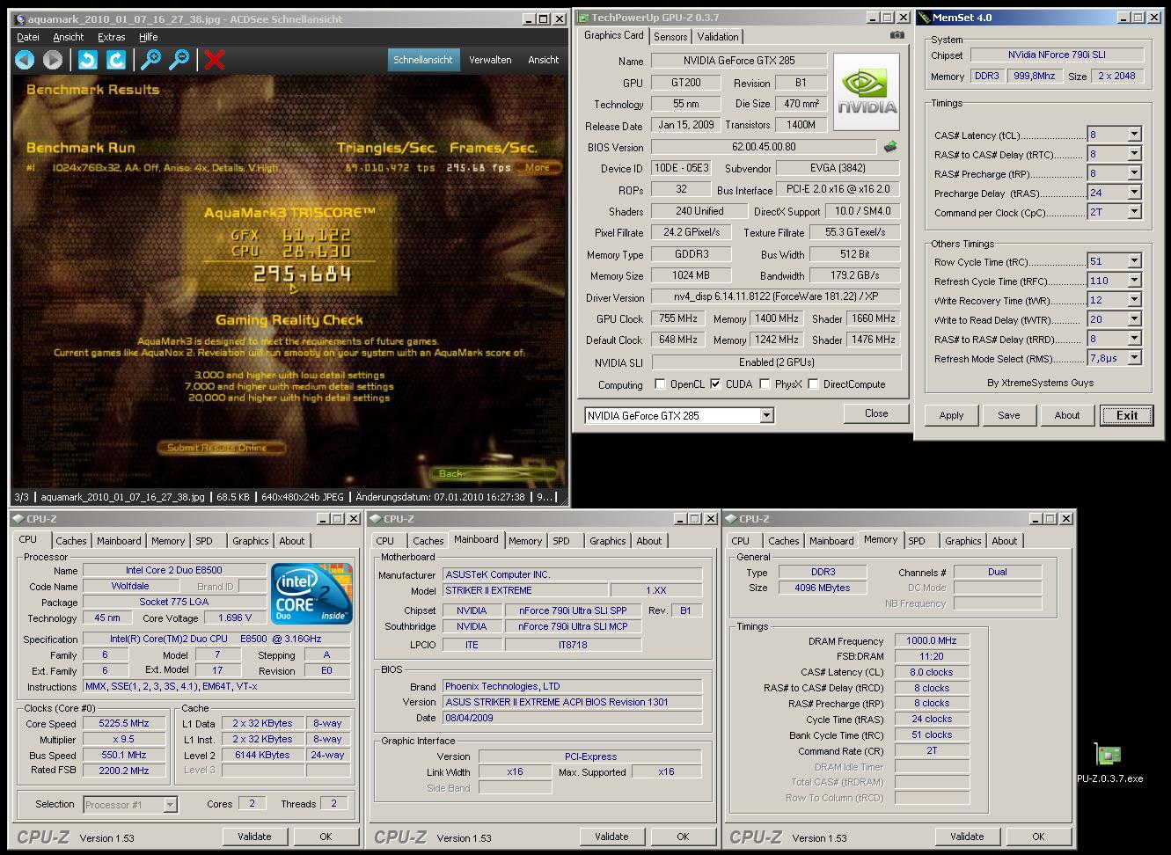
Task: Click DRAM Frequency field 1000.0 MHz
Action: pyautogui.click(x=932, y=640)
